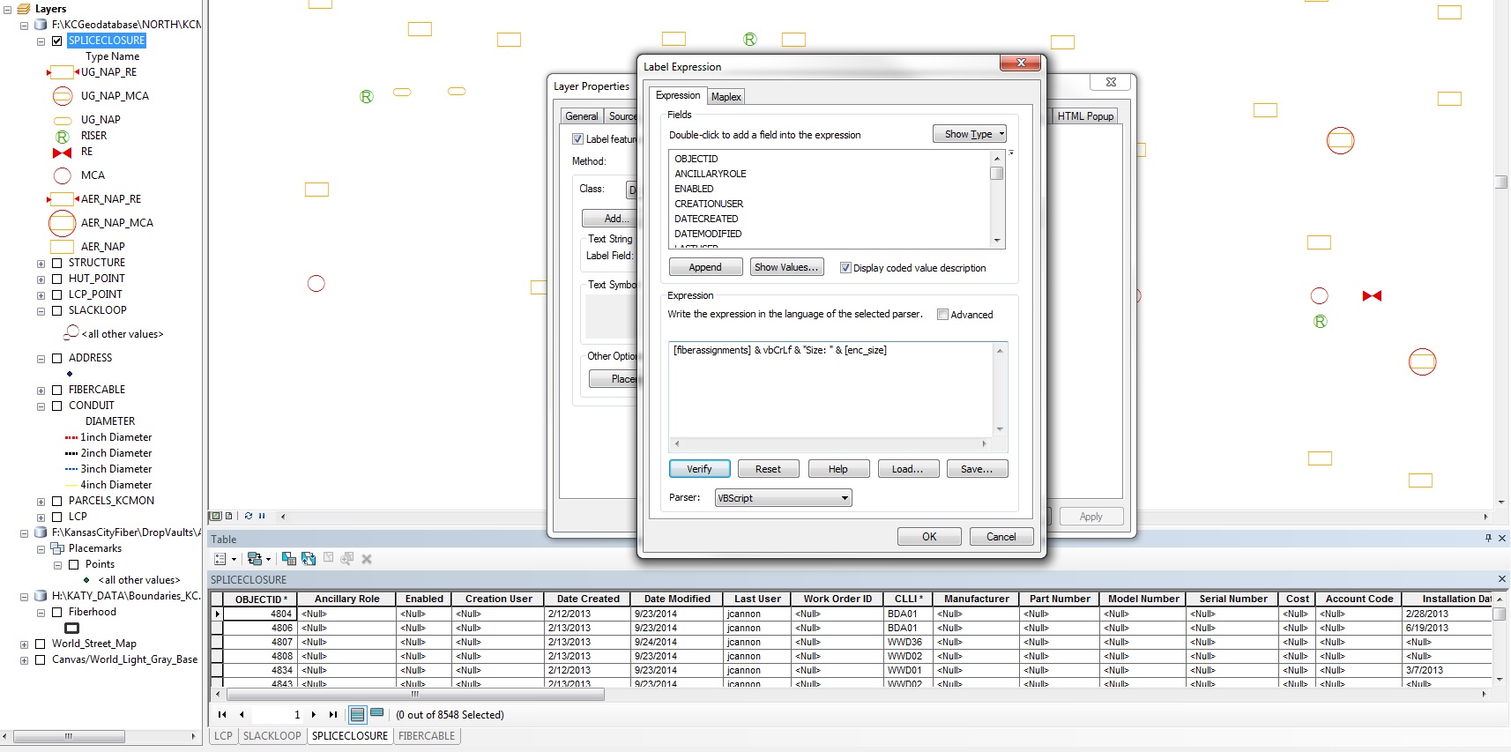The height and width of the screenshot is (752, 1511).
Task: Click the Zoom To Selected icon in the Table toolbar
Action: [347, 559]
